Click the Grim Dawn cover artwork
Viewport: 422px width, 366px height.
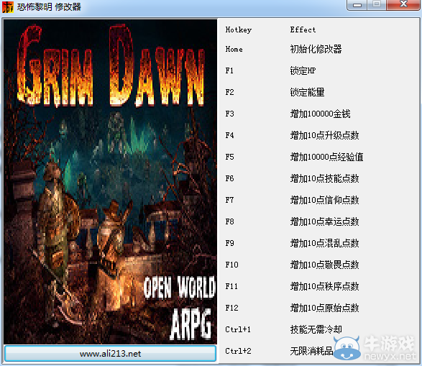(x=110, y=182)
